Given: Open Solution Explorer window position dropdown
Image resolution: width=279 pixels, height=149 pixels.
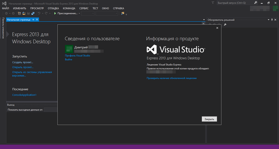Looking at the screenshot, I should tap(269, 20).
